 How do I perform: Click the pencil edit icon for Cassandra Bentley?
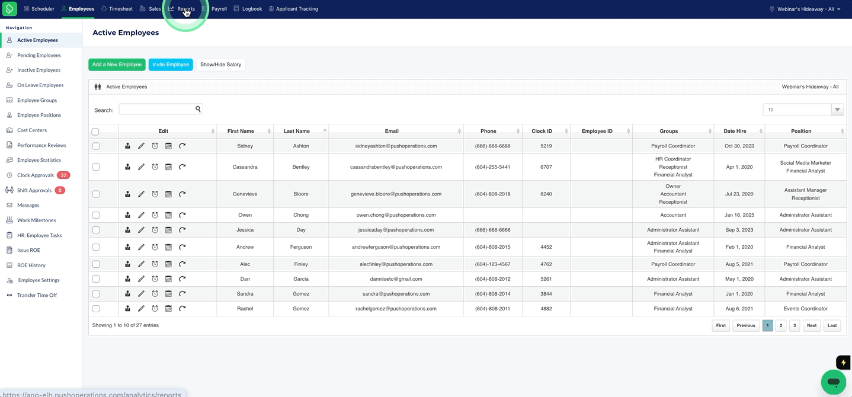[141, 167]
